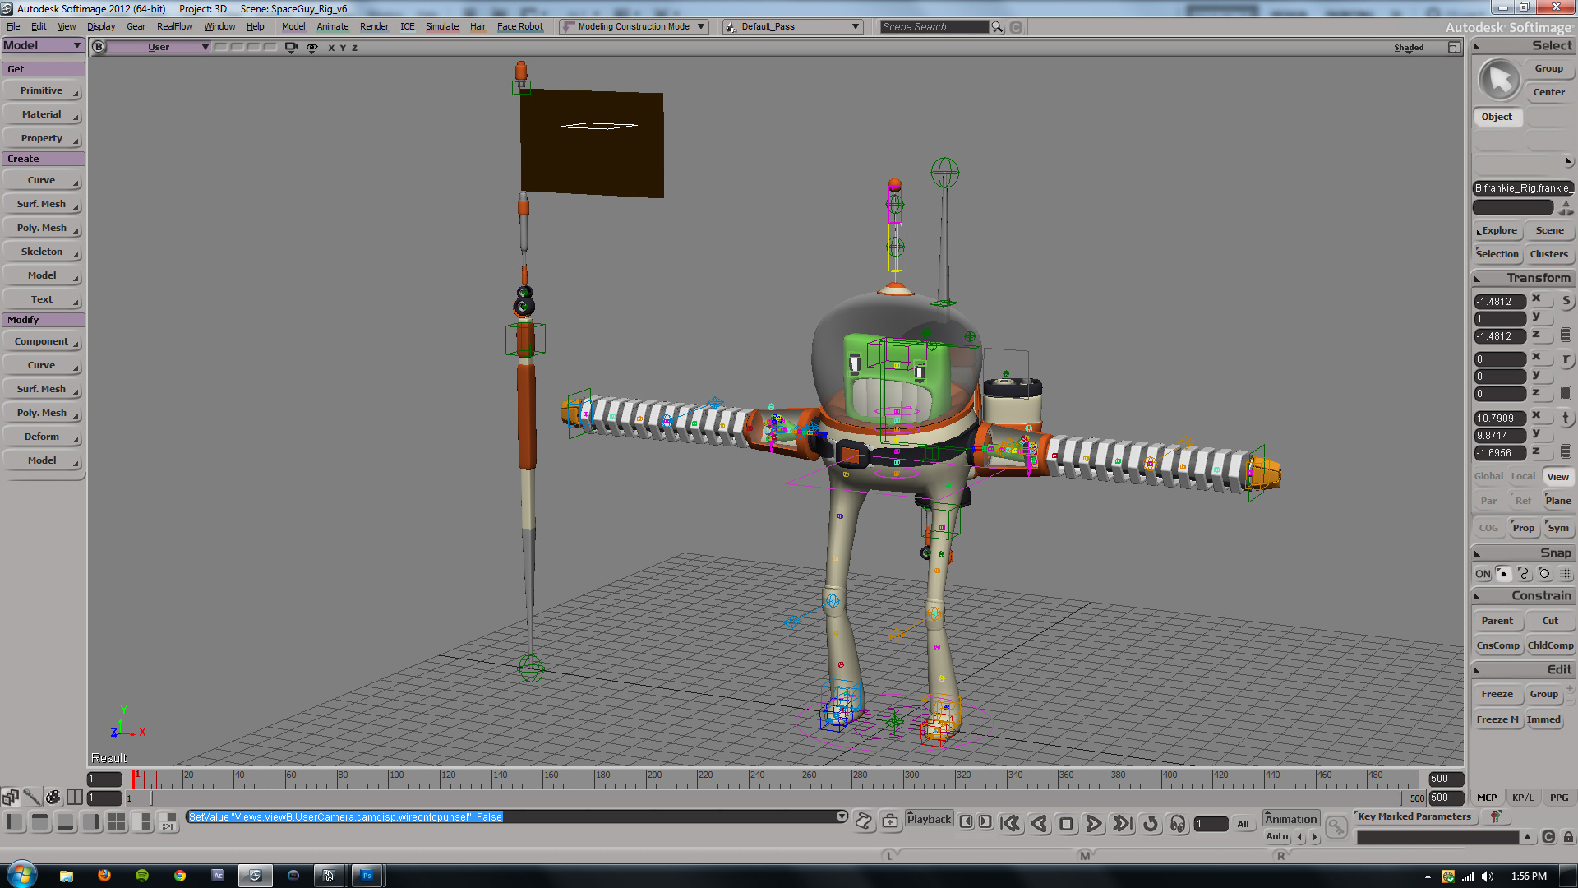Step to next frame
Viewport: 1578px width, 888px height.
point(985,821)
